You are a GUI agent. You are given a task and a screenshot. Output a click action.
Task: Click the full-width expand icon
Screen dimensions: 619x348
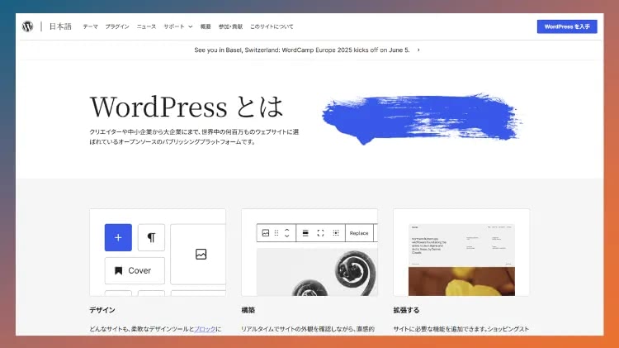pyautogui.click(x=320, y=233)
